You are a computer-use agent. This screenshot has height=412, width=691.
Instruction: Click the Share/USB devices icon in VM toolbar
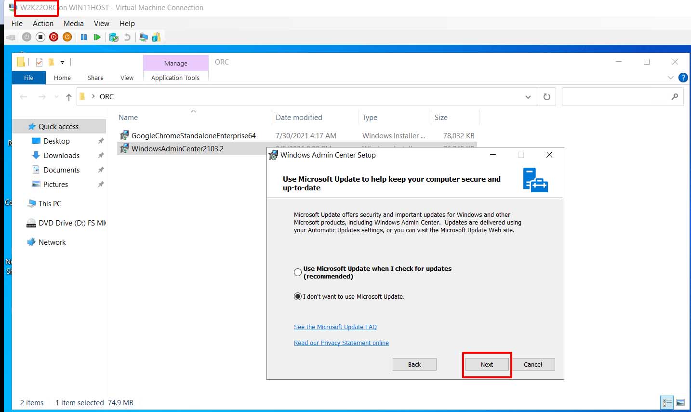click(x=156, y=37)
